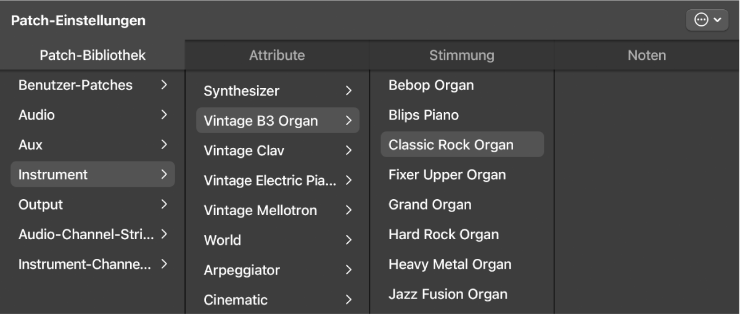Select Audio-Channel-Strip category
This screenshot has width=740, height=315.
(x=86, y=234)
